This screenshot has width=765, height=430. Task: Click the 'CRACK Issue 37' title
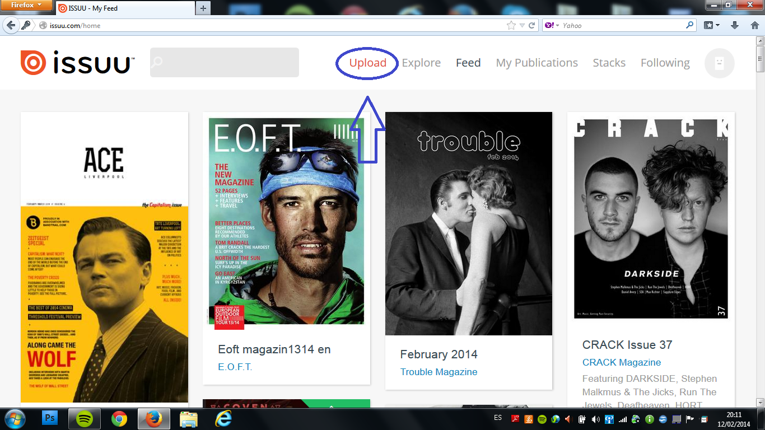click(627, 345)
